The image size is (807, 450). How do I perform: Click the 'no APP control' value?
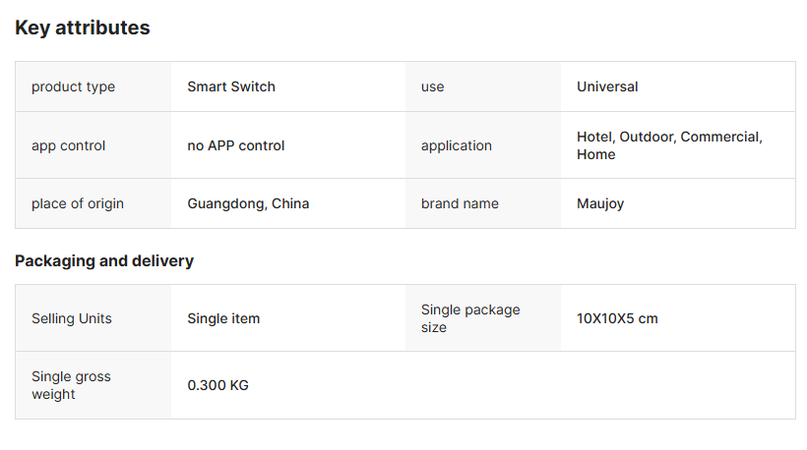point(236,145)
